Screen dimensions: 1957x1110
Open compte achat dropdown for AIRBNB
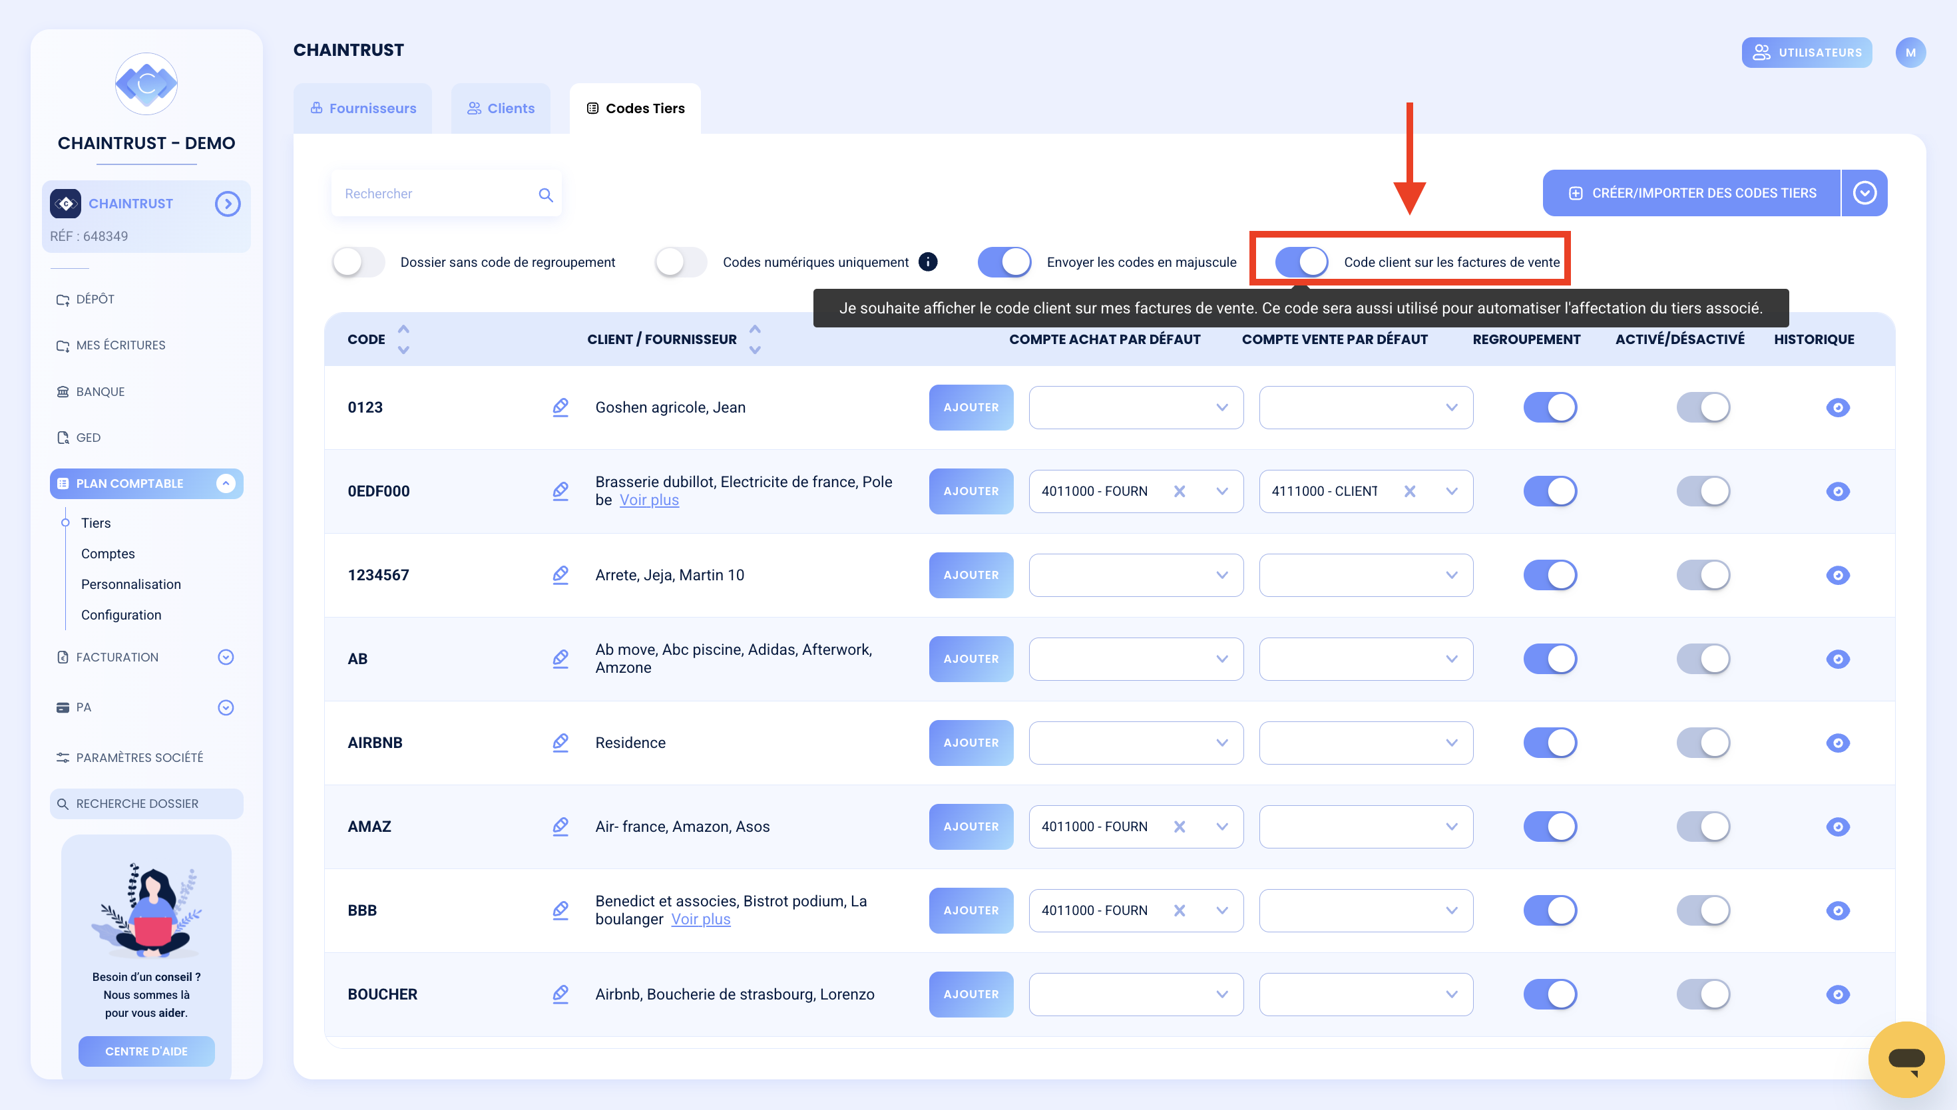1136,743
